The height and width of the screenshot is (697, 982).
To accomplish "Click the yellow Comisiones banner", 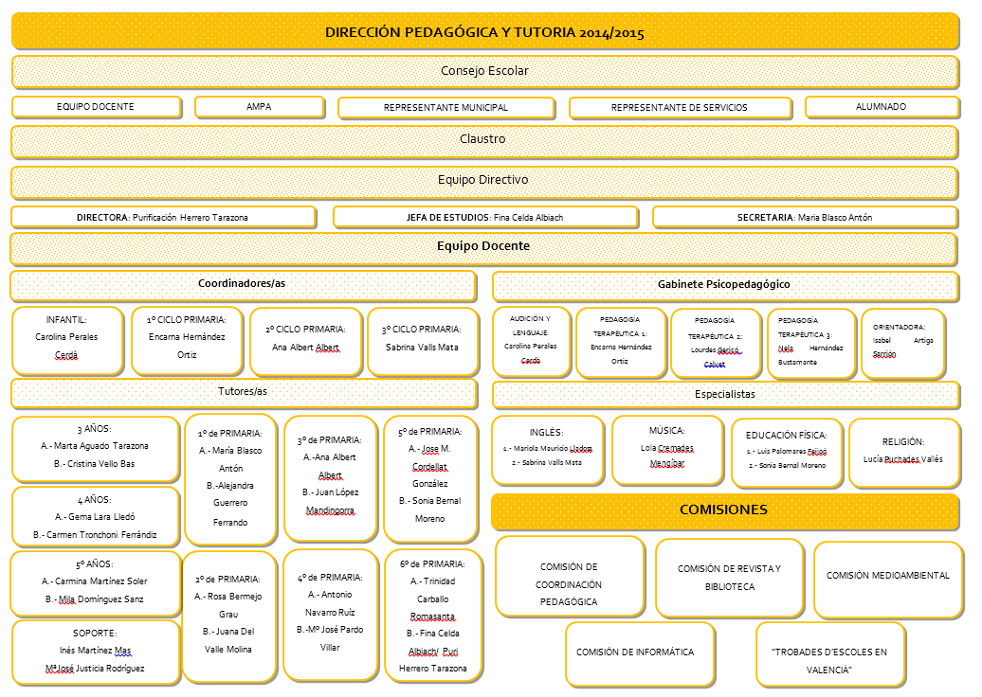I will pos(723,510).
